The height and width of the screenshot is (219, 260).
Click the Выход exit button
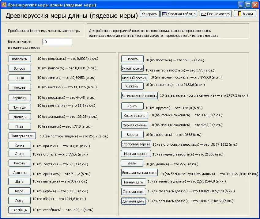click(x=245, y=14)
